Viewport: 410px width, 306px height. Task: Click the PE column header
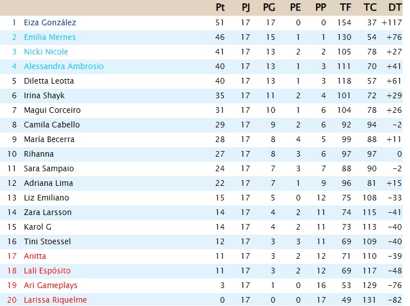[295, 7]
